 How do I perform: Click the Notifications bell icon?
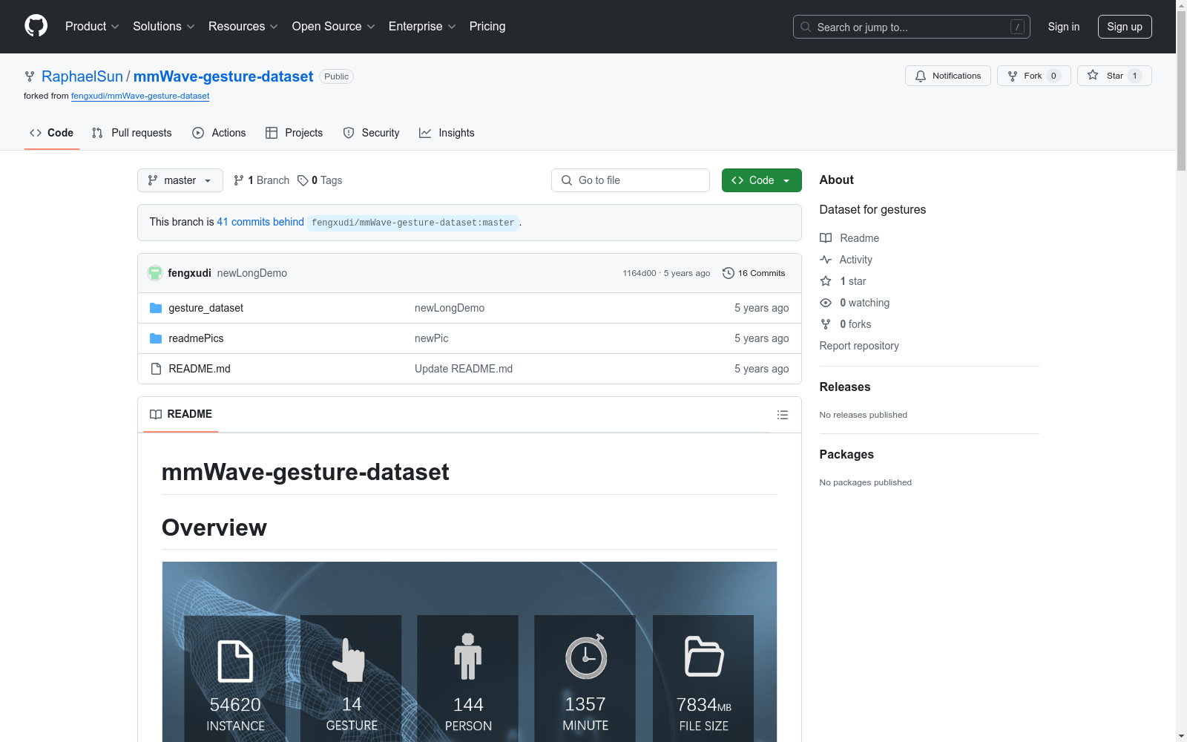921,76
